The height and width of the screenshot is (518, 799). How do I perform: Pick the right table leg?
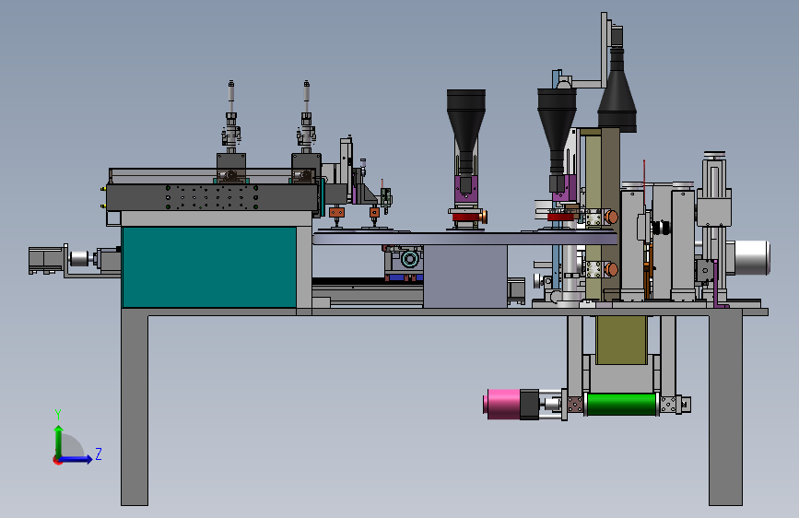[x=725, y=410]
